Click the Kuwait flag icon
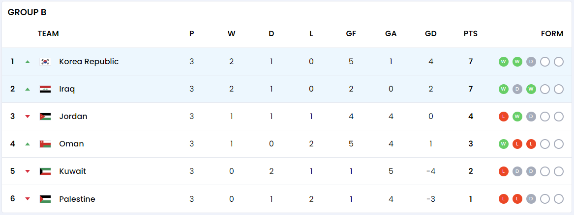 coord(45,171)
